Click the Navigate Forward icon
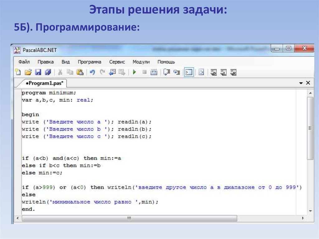The image size is (319, 239). (122, 72)
